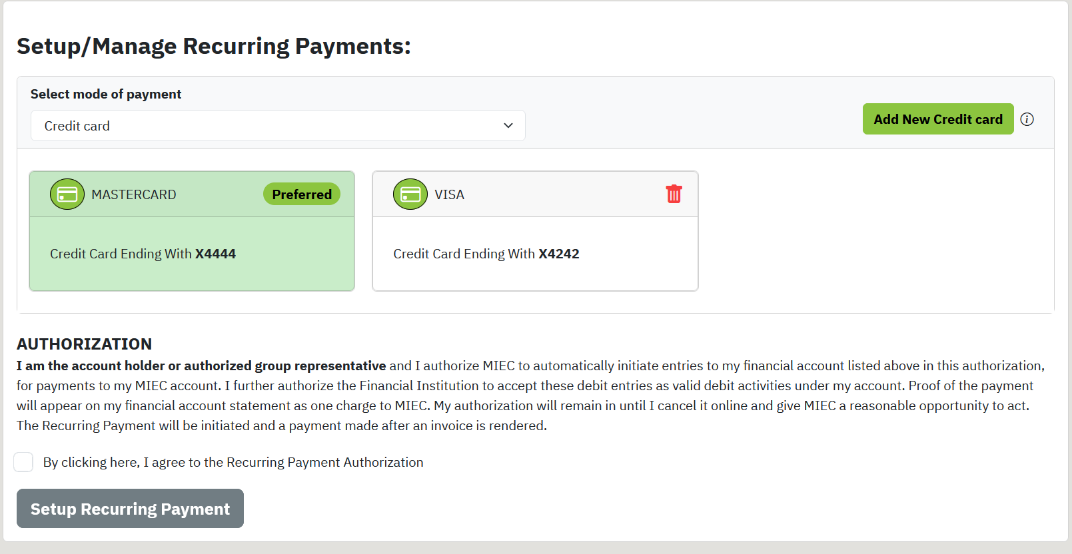1072x554 pixels.
Task: Click the payment mode dropdown chevron arrow
Action: tap(508, 125)
